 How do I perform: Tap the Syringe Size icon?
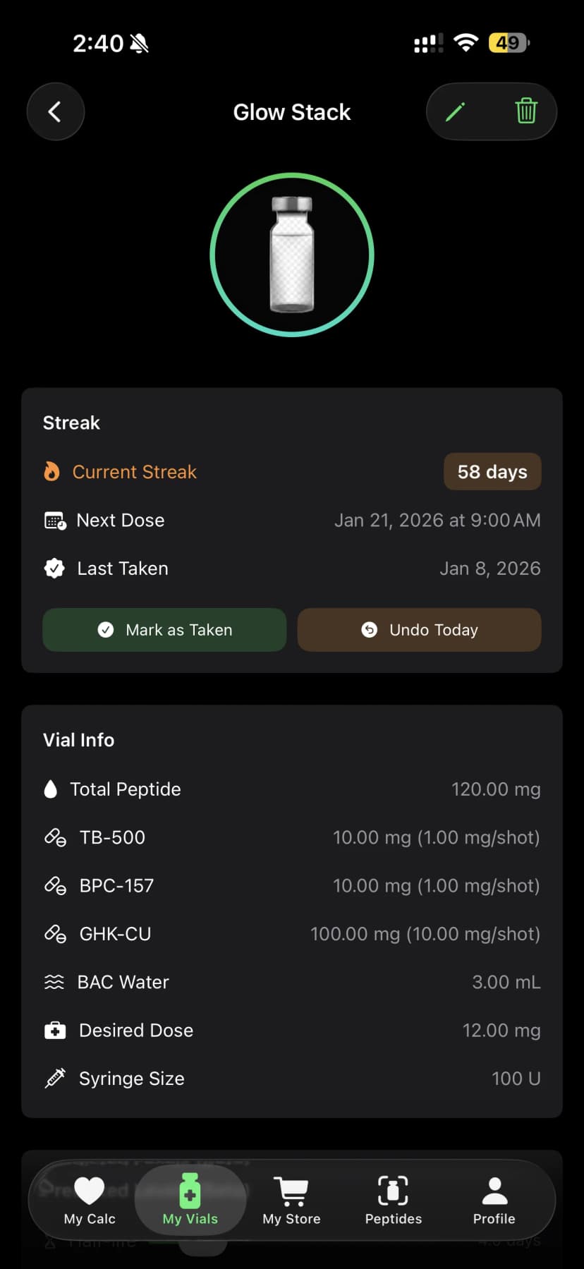[55, 1079]
